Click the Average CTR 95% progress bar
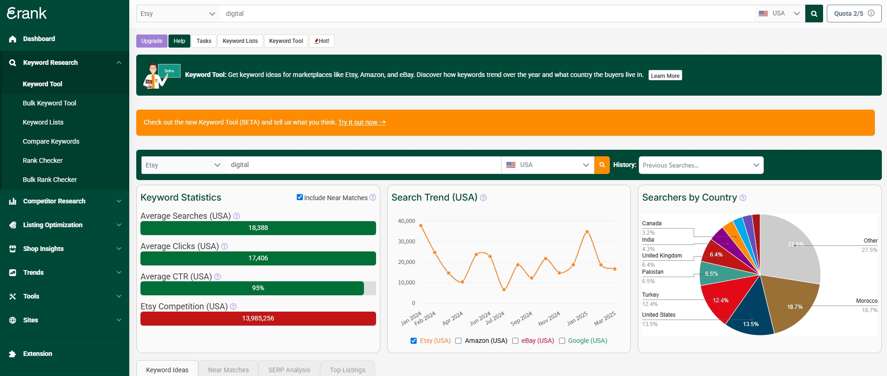Screen dimensions: 887x376 pyautogui.click(x=258, y=288)
